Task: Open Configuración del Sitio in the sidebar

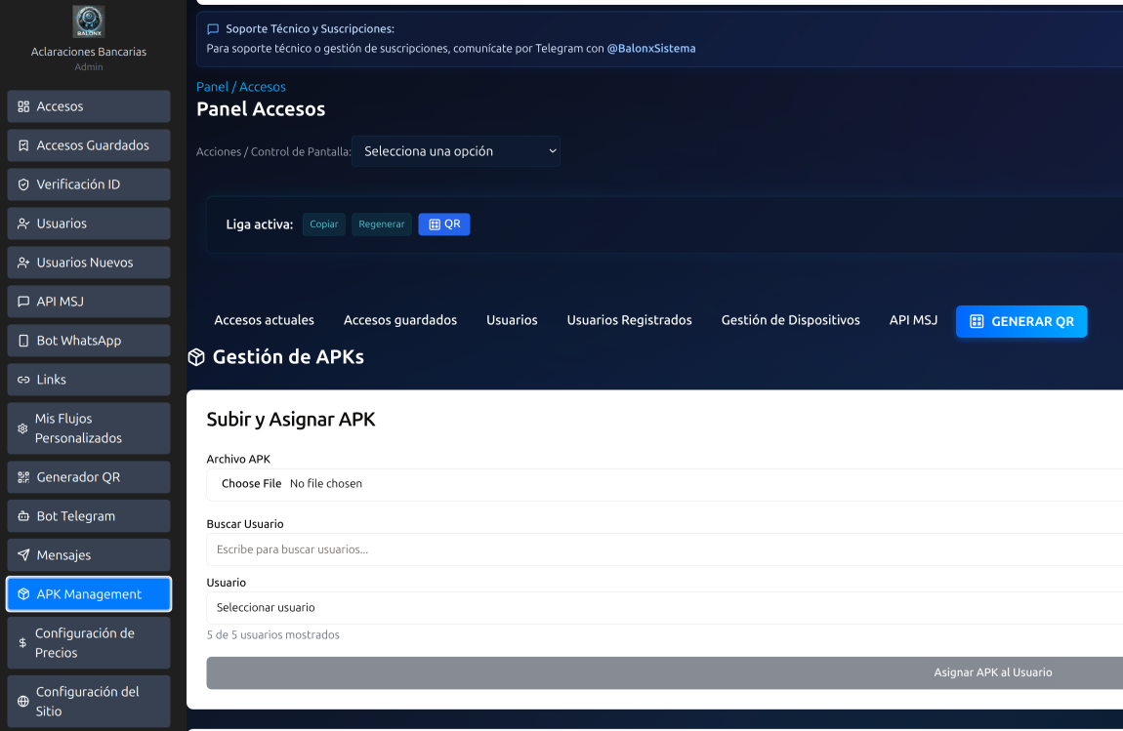Action: pos(89,702)
